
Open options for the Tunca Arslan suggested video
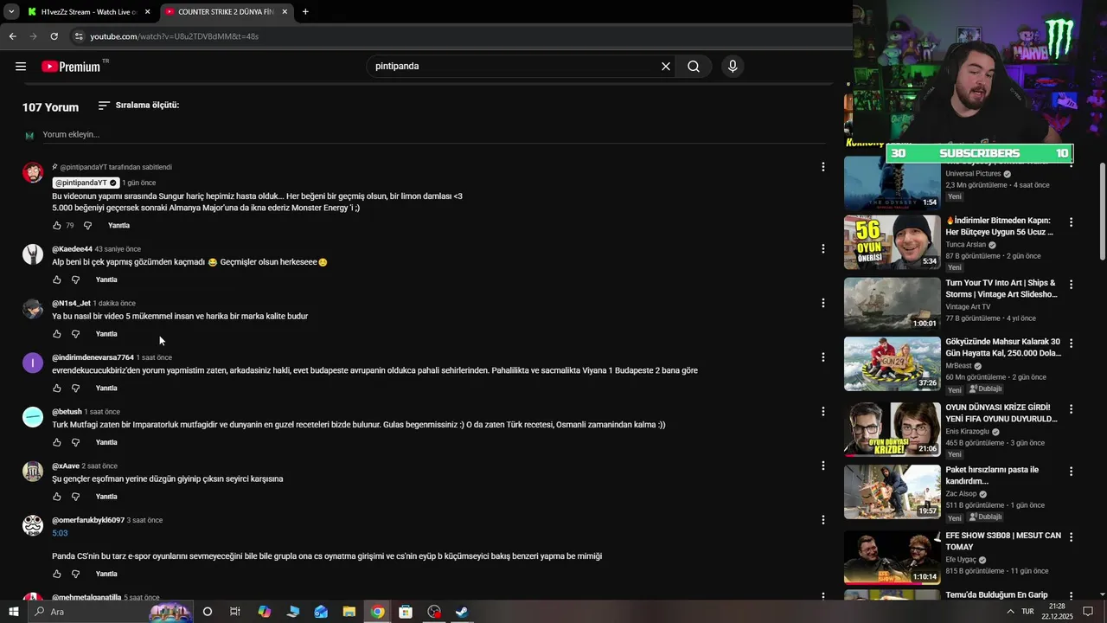click(1071, 222)
